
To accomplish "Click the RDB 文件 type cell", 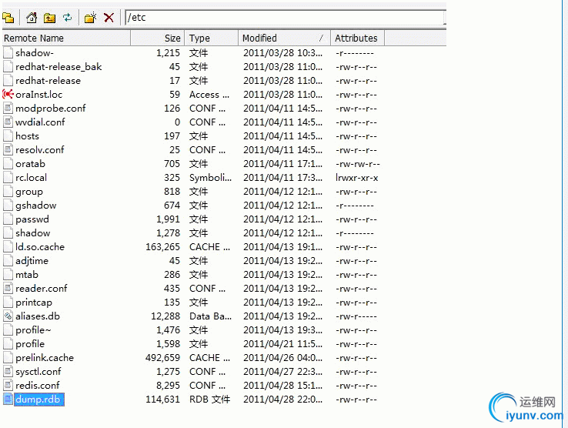I will click(x=209, y=400).
